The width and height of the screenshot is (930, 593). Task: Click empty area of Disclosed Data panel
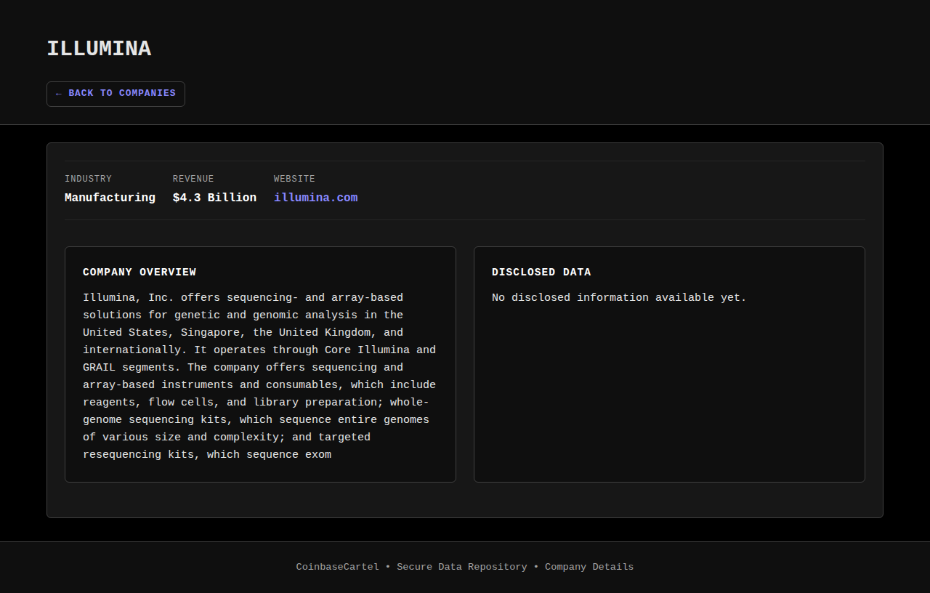[668, 400]
